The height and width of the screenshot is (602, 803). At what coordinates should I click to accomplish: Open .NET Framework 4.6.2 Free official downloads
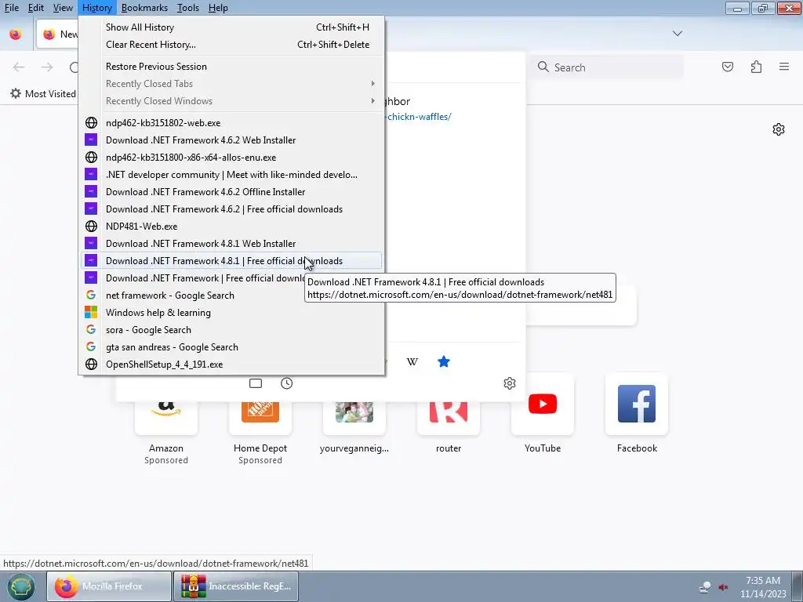click(x=231, y=209)
